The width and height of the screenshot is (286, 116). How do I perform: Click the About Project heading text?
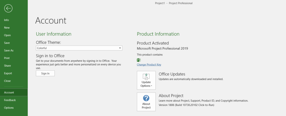coord(171,96)
